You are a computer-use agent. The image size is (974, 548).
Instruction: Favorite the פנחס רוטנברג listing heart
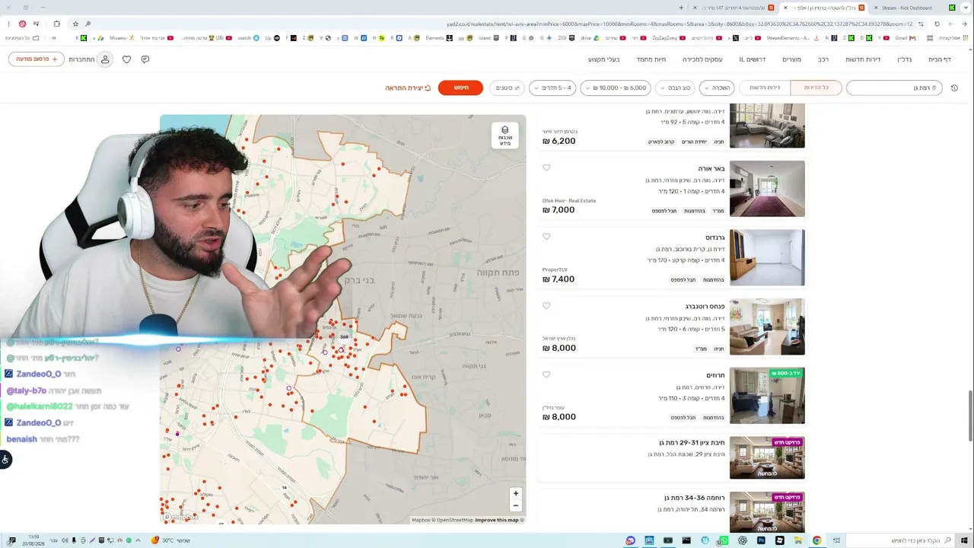(546, 306)
